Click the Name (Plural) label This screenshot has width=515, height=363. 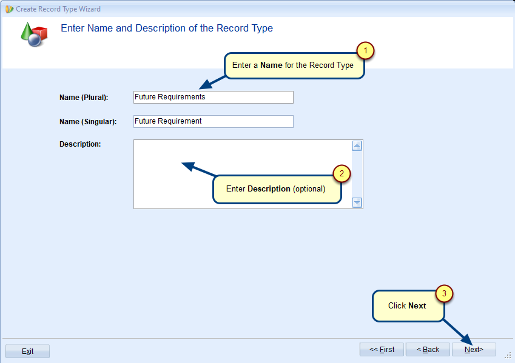pyautogui.click(x=84, y=98)
